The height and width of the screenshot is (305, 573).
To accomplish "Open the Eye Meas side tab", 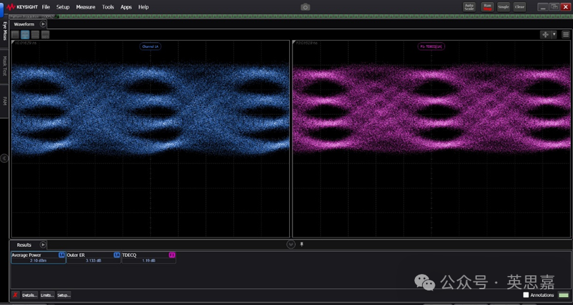I will 5,31.
